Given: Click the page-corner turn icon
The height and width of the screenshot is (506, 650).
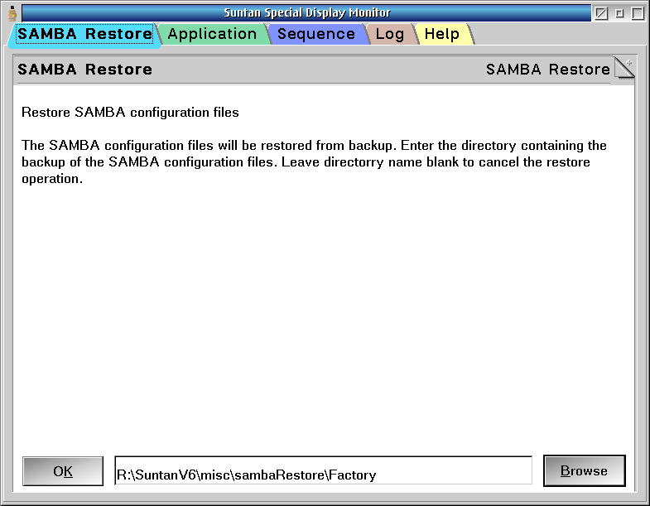Looking at the screenshot, I should tap(624, 68).
